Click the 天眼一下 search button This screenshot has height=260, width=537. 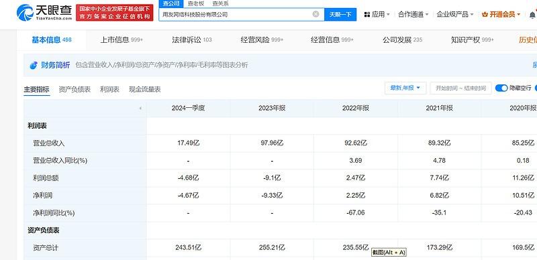(340, 14)
